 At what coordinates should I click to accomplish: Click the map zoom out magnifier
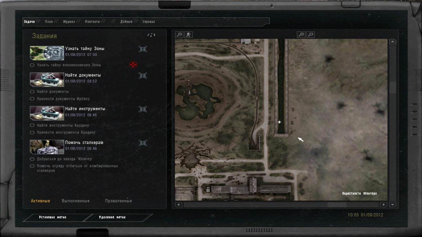(311, 35)
